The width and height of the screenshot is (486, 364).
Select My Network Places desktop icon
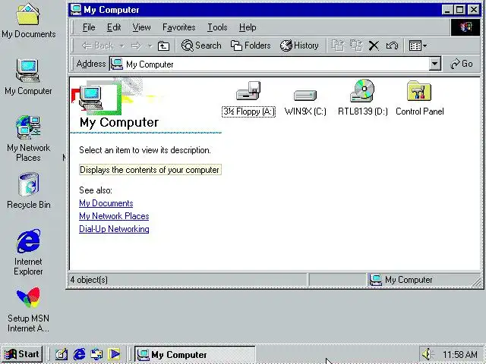(28, 138)
